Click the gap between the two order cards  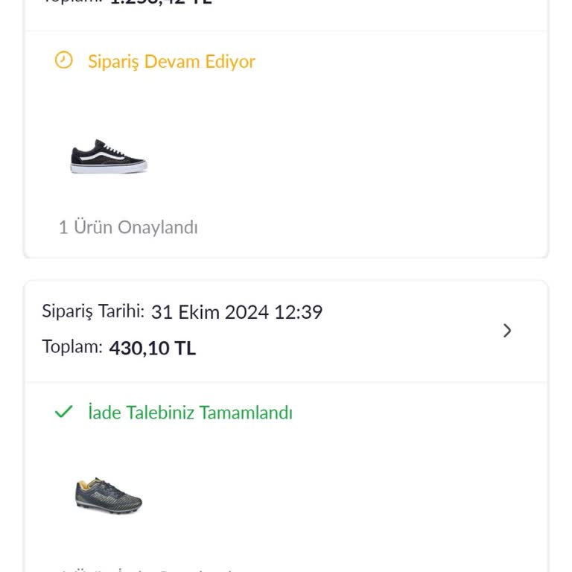[x=286, y=270]
